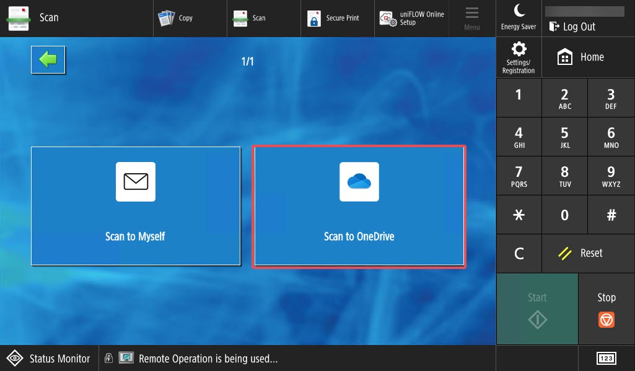Tap the asterisk keypad key
The image size is (635, 371).
point(519,215)
